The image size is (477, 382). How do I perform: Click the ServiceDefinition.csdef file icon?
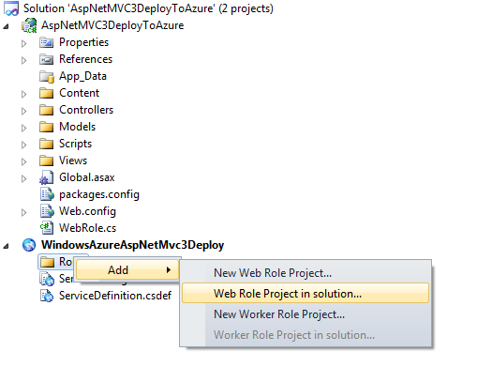pos(47,296)
